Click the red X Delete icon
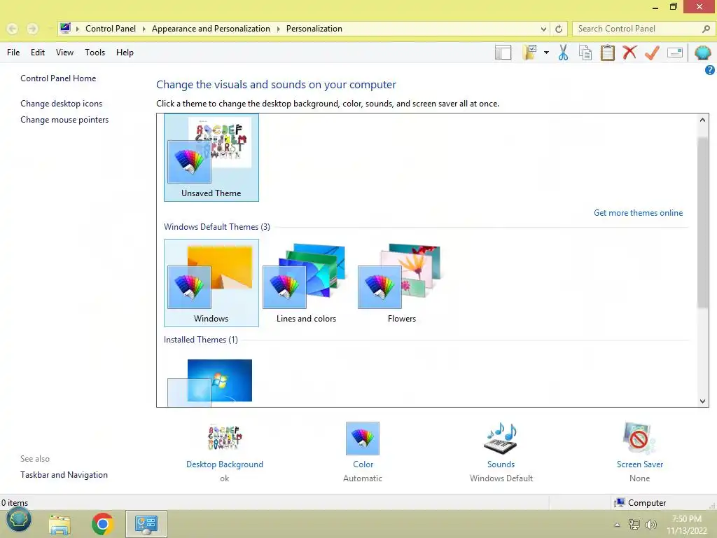Screen dimensions: 717x538 (x=629, y=53)
